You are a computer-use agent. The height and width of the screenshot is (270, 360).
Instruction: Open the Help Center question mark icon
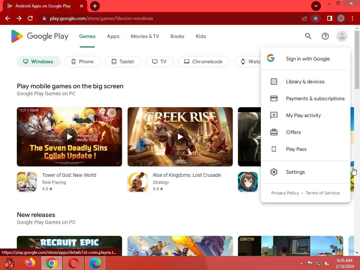click(x=325, y=36)
